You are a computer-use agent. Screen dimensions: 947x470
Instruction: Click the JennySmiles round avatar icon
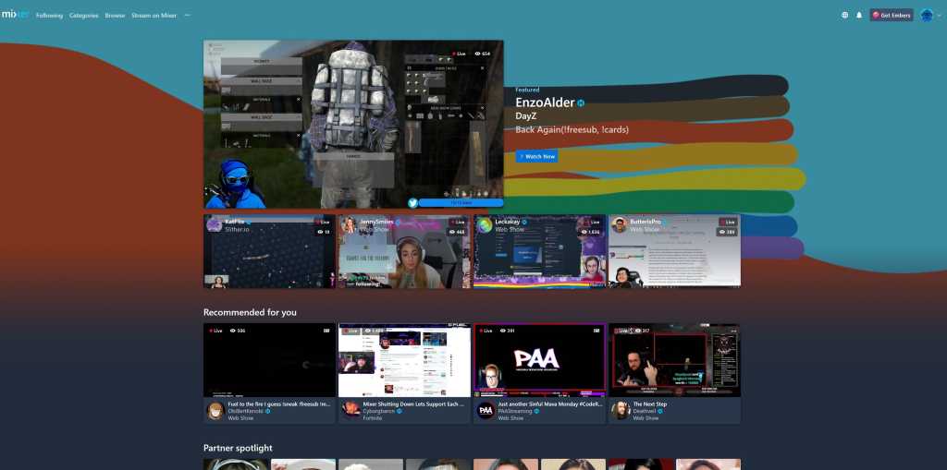coord(350,225)
